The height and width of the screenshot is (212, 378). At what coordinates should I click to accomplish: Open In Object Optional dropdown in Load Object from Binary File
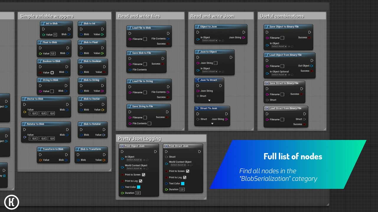pyautogui.click(x=279, y=74)
